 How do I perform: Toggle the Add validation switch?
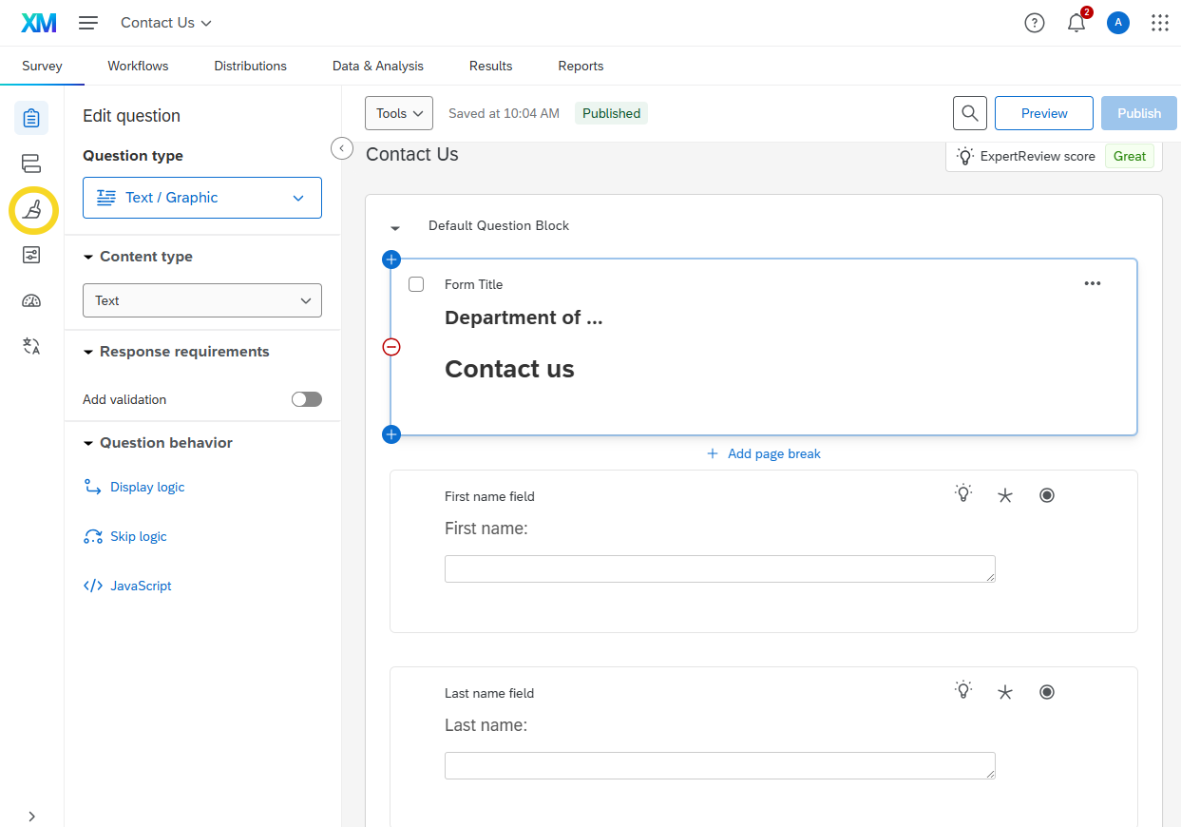click(306, 399)
